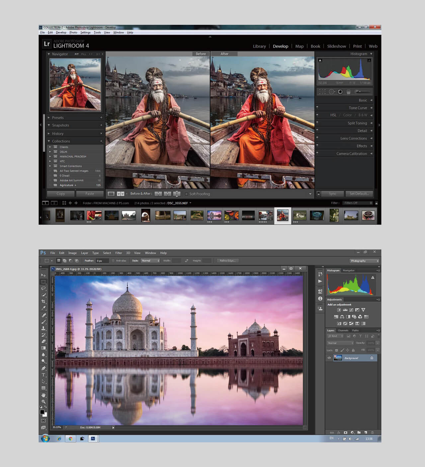Open the Filter menu in Photoshop
425x467 pixels.
[x=119, y=253]
